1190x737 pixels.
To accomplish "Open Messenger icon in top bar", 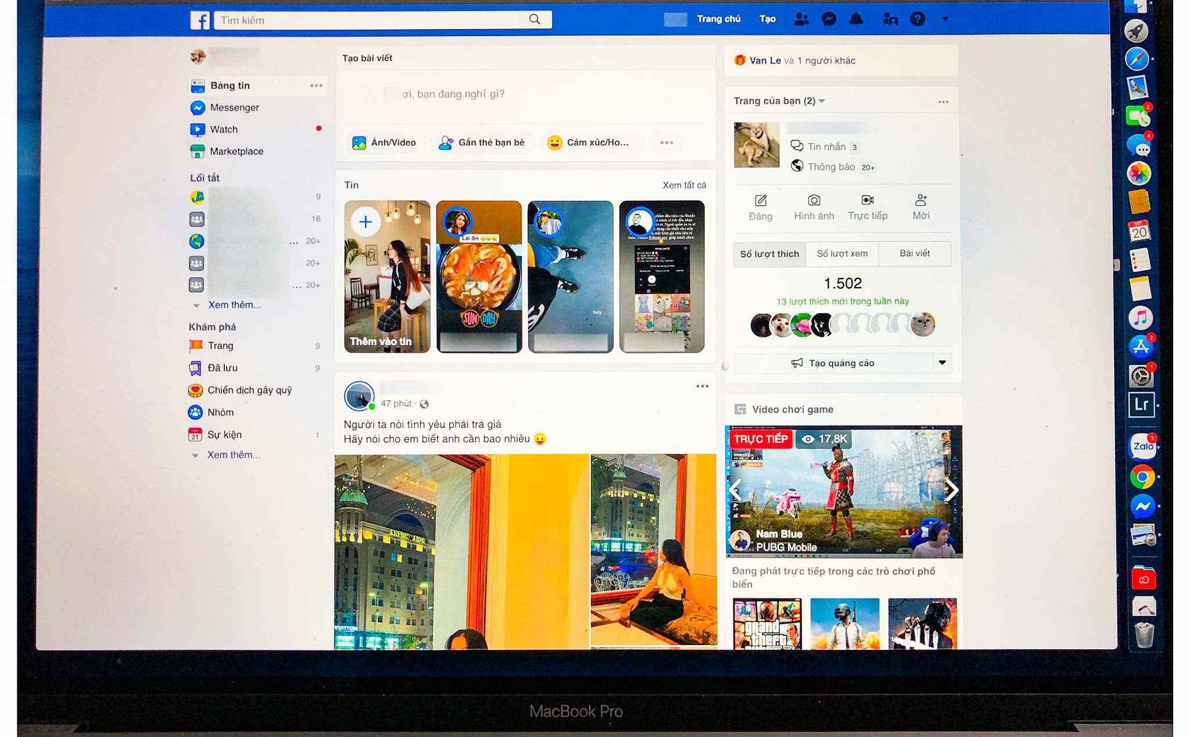I will [x=829, y=19].
